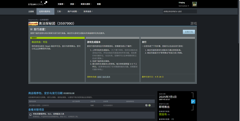Click the (?) help in 发行日期 column header
240x121 pixels.
(79, 101)
